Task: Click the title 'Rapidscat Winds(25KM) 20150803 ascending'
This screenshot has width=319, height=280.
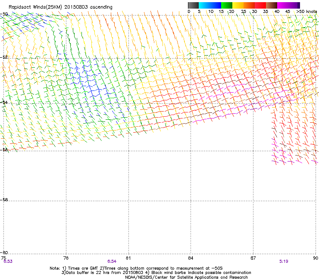Action: pos(60,7)
